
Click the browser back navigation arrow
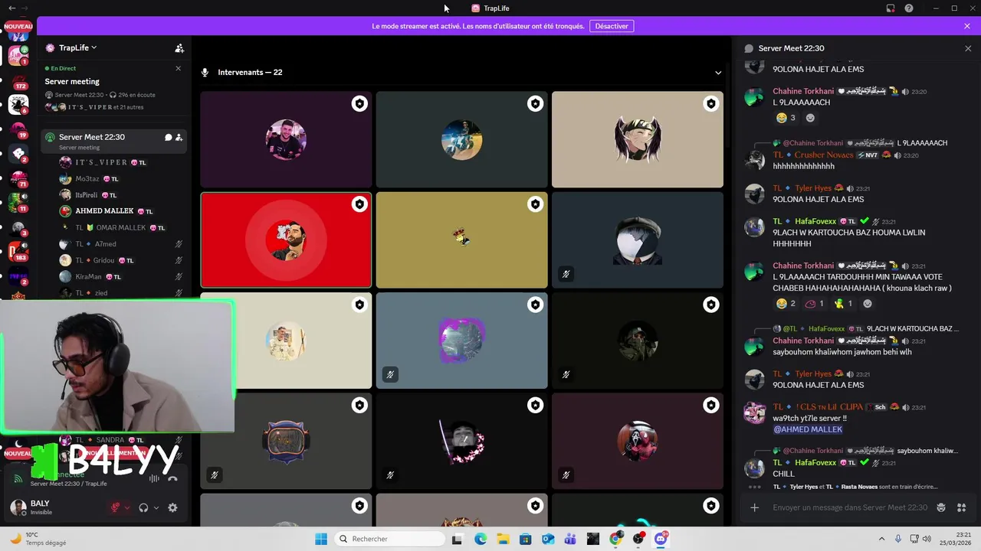click(x=11, y=8)
